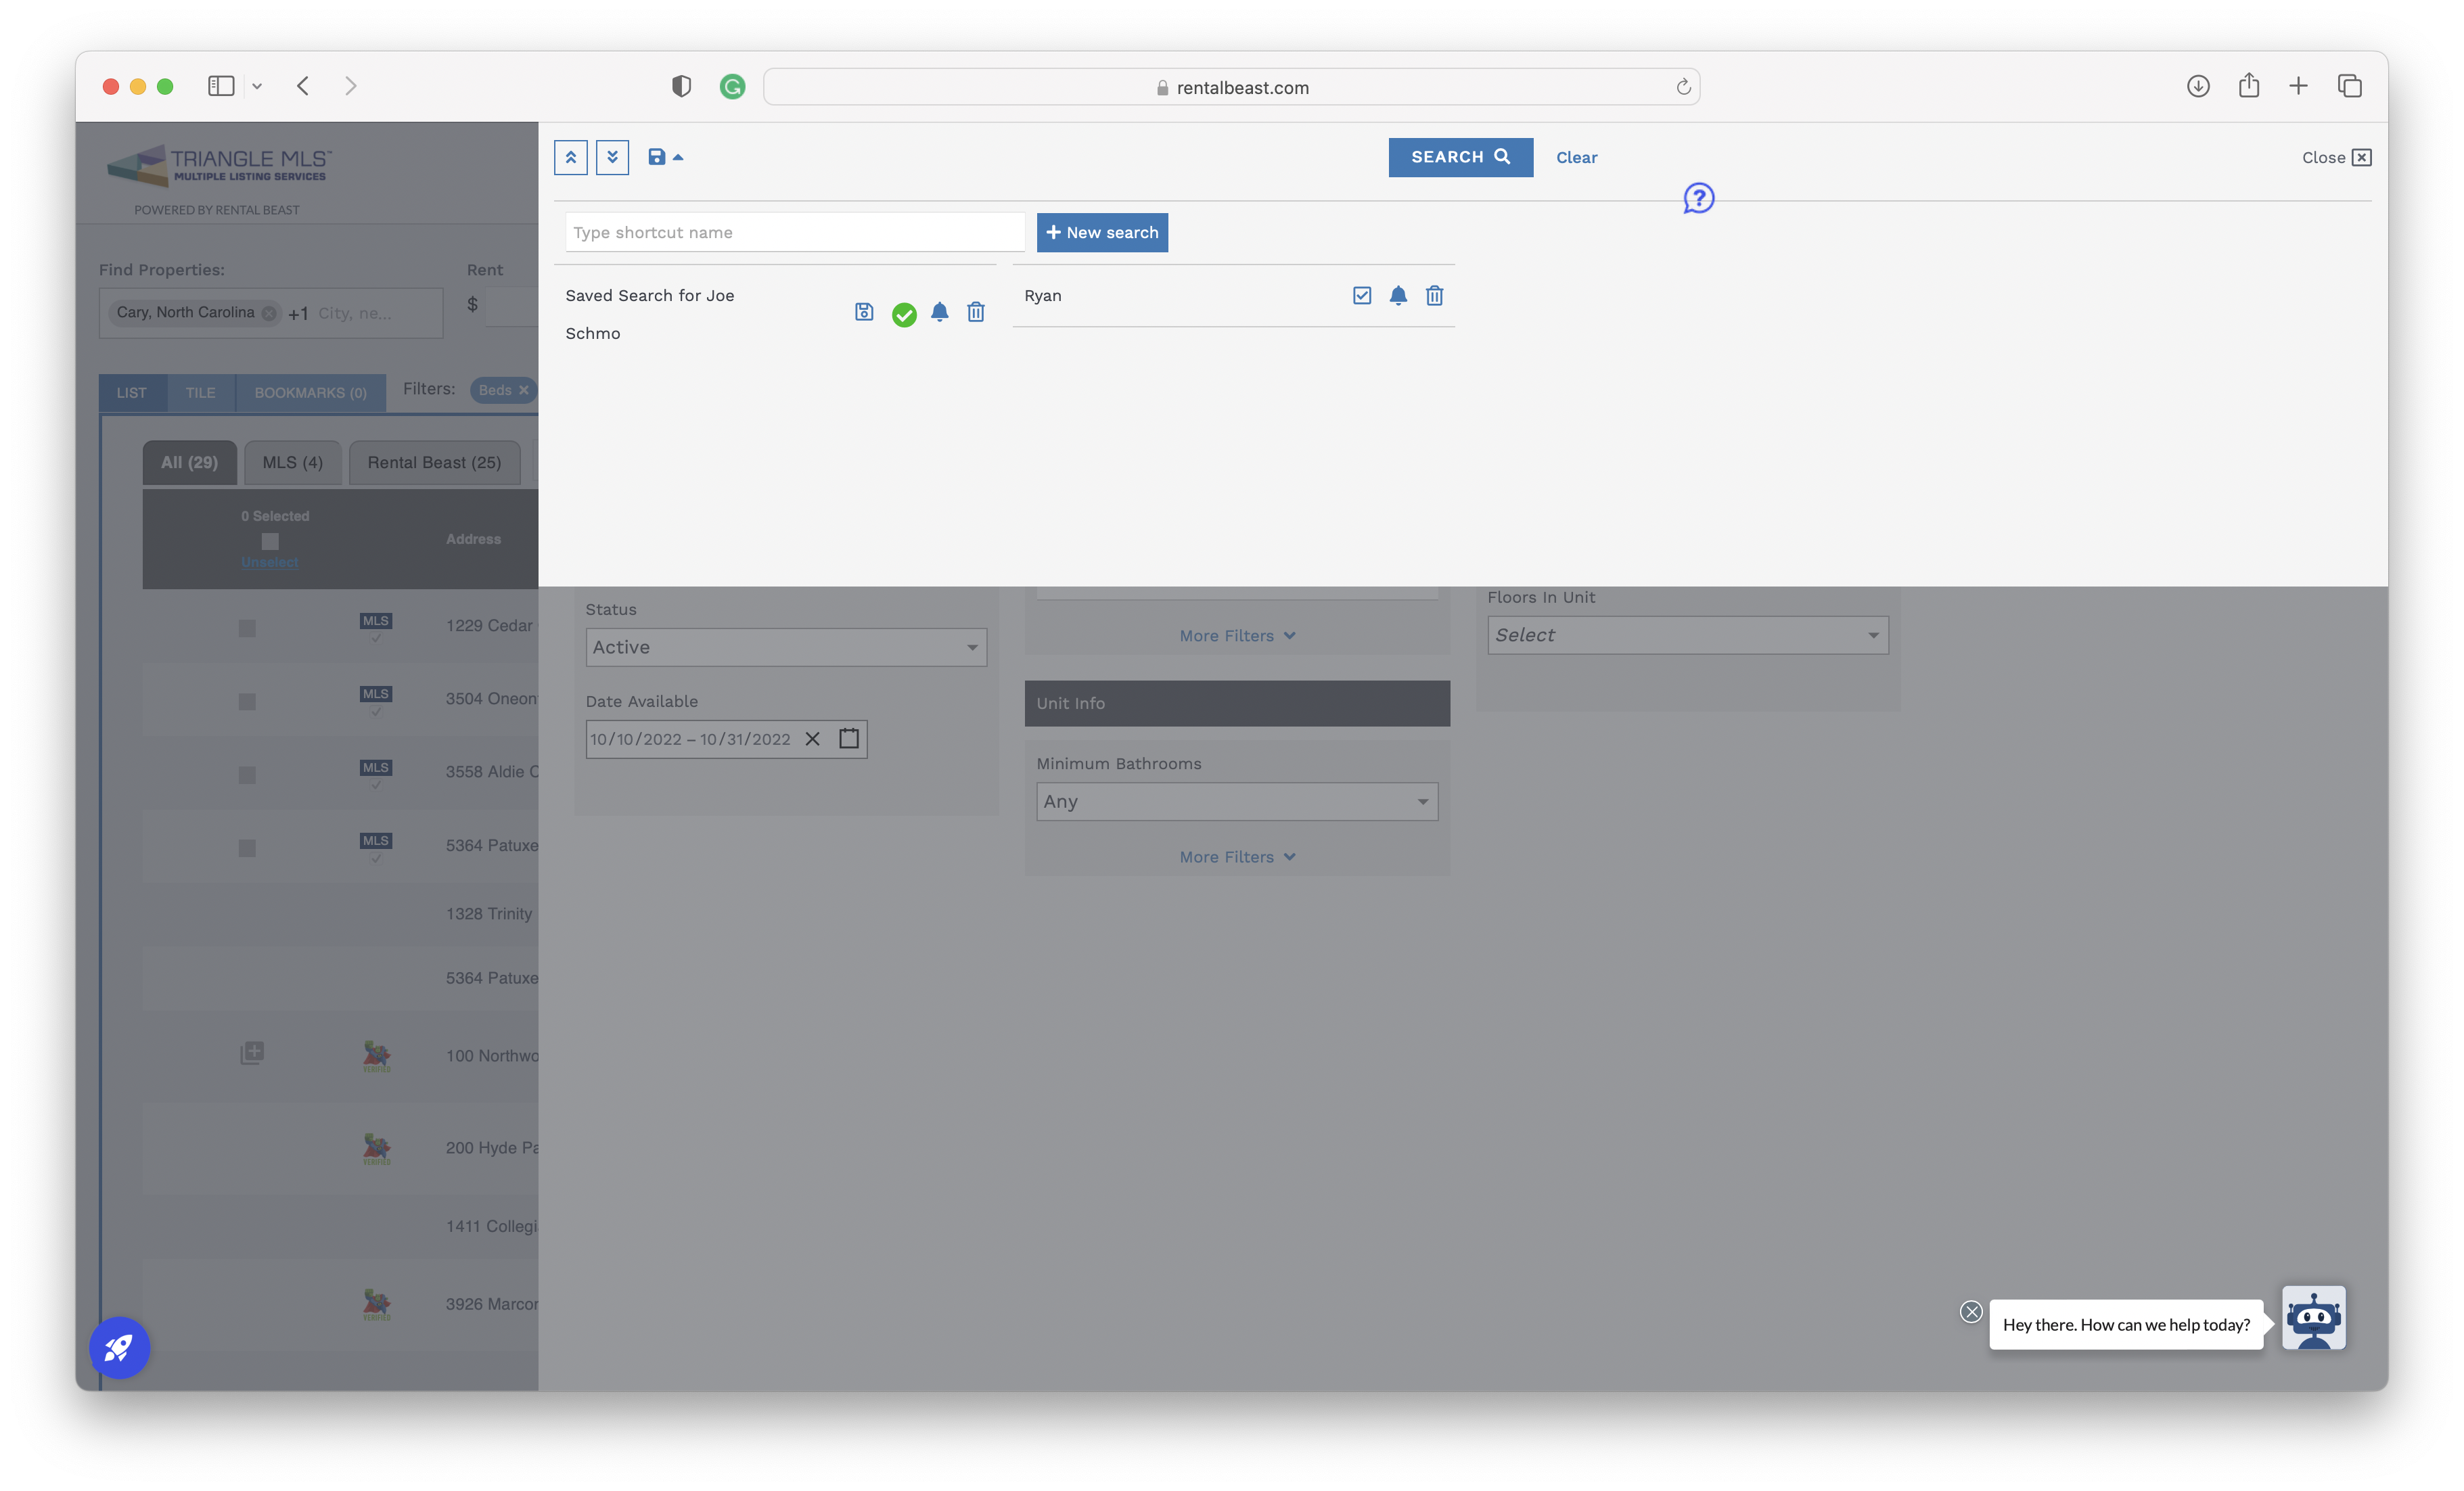Check the Ryan saved search checkbox

pos(1361,295)
